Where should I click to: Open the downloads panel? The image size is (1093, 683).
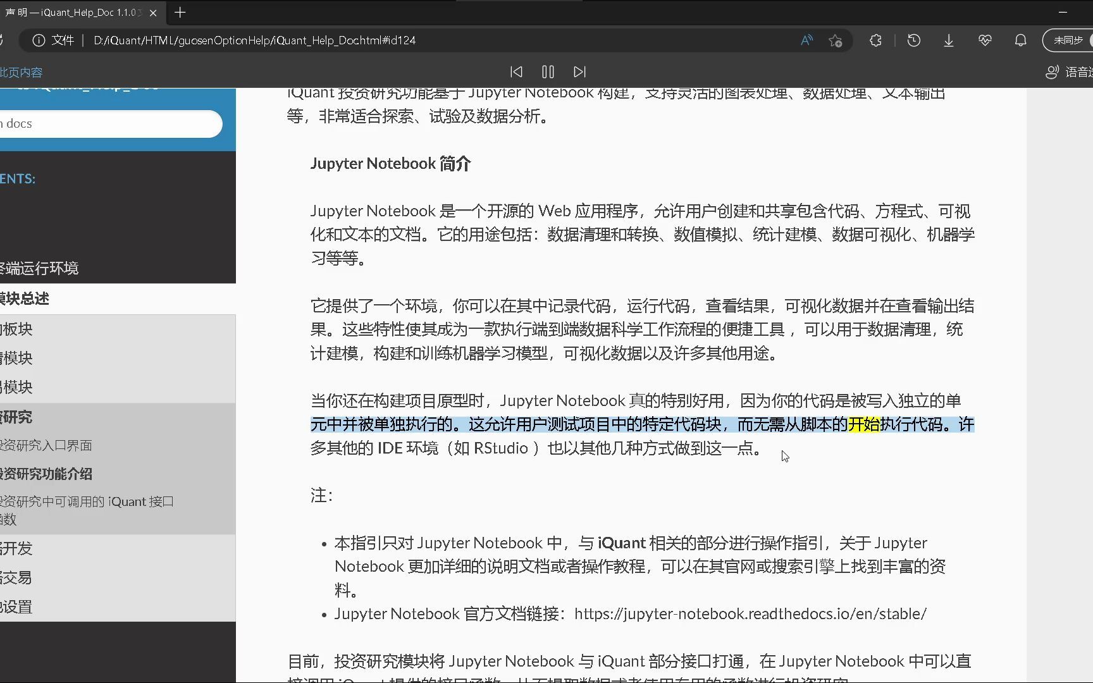(949, 40)
